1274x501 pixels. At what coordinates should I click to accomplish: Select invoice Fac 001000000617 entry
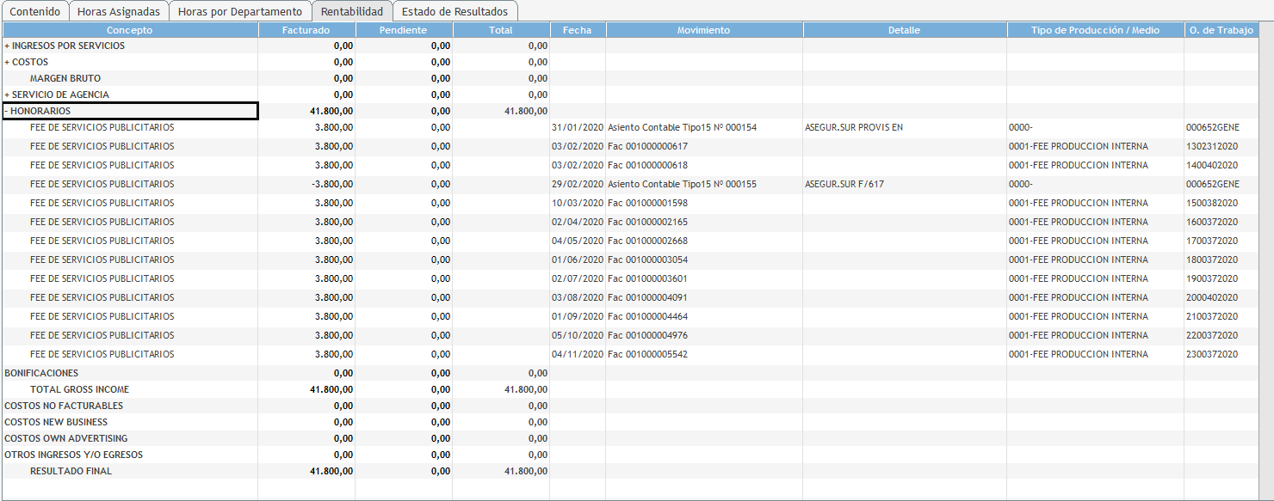[x=647, y=147]
